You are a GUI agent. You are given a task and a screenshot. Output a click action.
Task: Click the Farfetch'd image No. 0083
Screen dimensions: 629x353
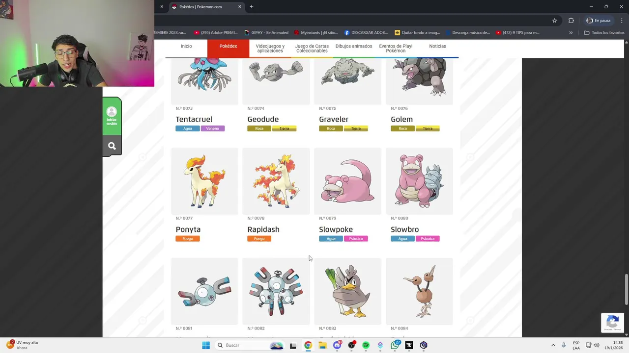(x=348, y=291)
